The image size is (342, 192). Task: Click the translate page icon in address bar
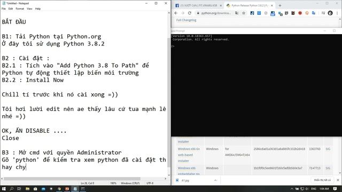pyautogui.click(x=237, y=13)
